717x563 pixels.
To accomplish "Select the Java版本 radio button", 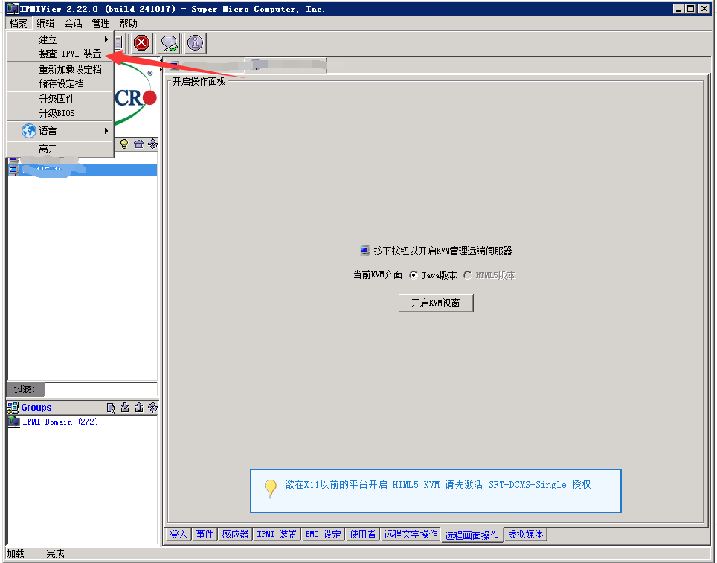I will pyautogui.click(x=414, y=275).
